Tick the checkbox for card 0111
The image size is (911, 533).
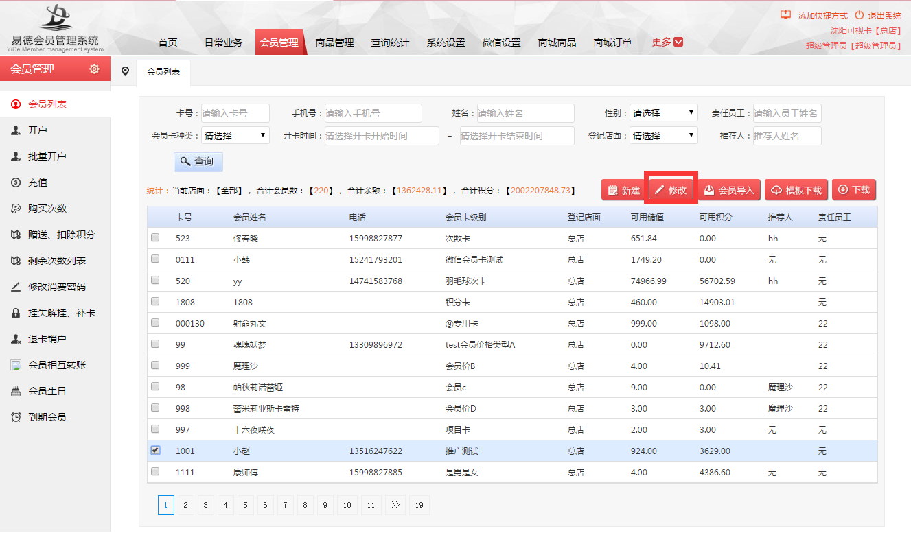155,259
